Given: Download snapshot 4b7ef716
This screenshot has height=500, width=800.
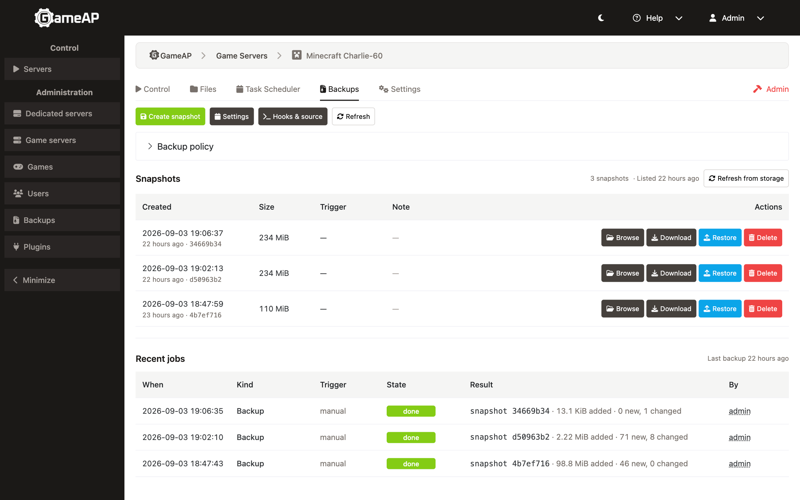Looking at the screenshot, I should coord(671,309).
